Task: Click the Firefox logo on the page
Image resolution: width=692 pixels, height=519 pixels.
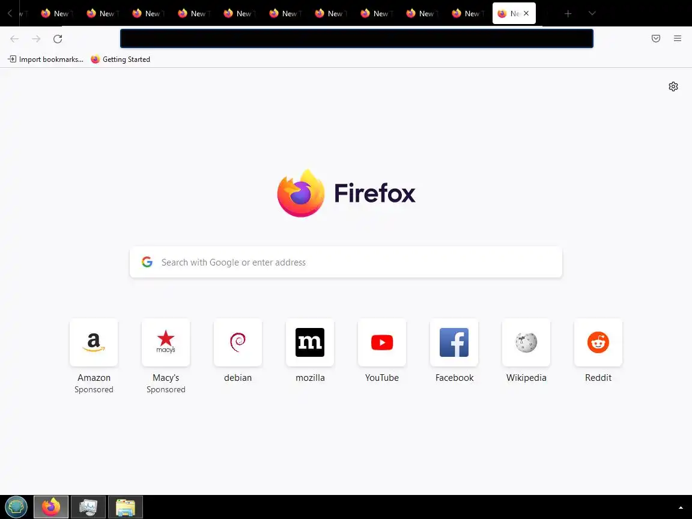Action: click(x=346, y=193)
